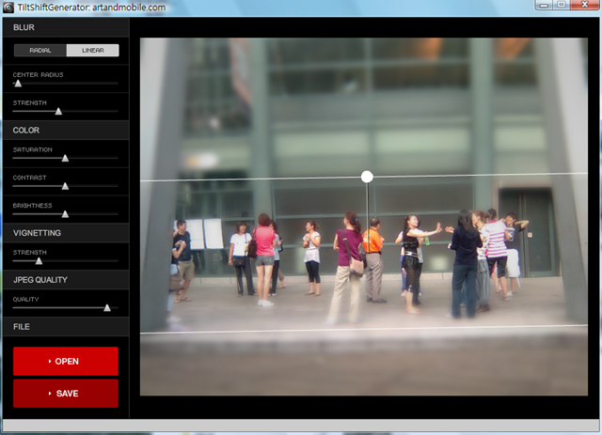The image size is (602, 435).
Task: Click the blur Strength slider handle
Action: (x=58, y=111)
